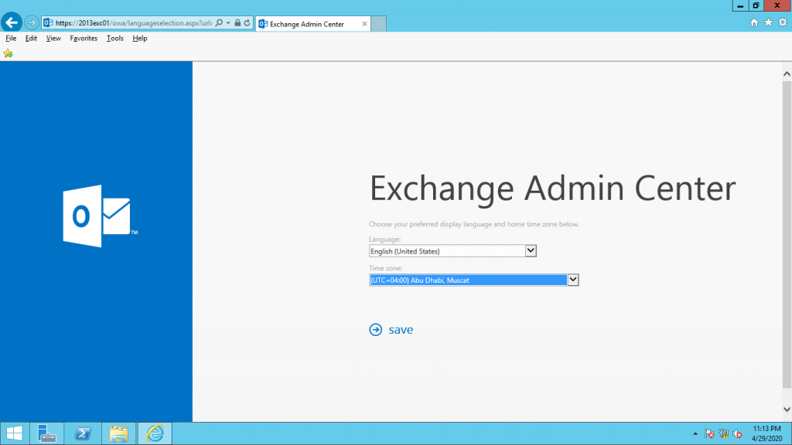This screenshot has height=445, width=792.
Task: Close the Exchange Admin Center tab
Action: [364, 24]
